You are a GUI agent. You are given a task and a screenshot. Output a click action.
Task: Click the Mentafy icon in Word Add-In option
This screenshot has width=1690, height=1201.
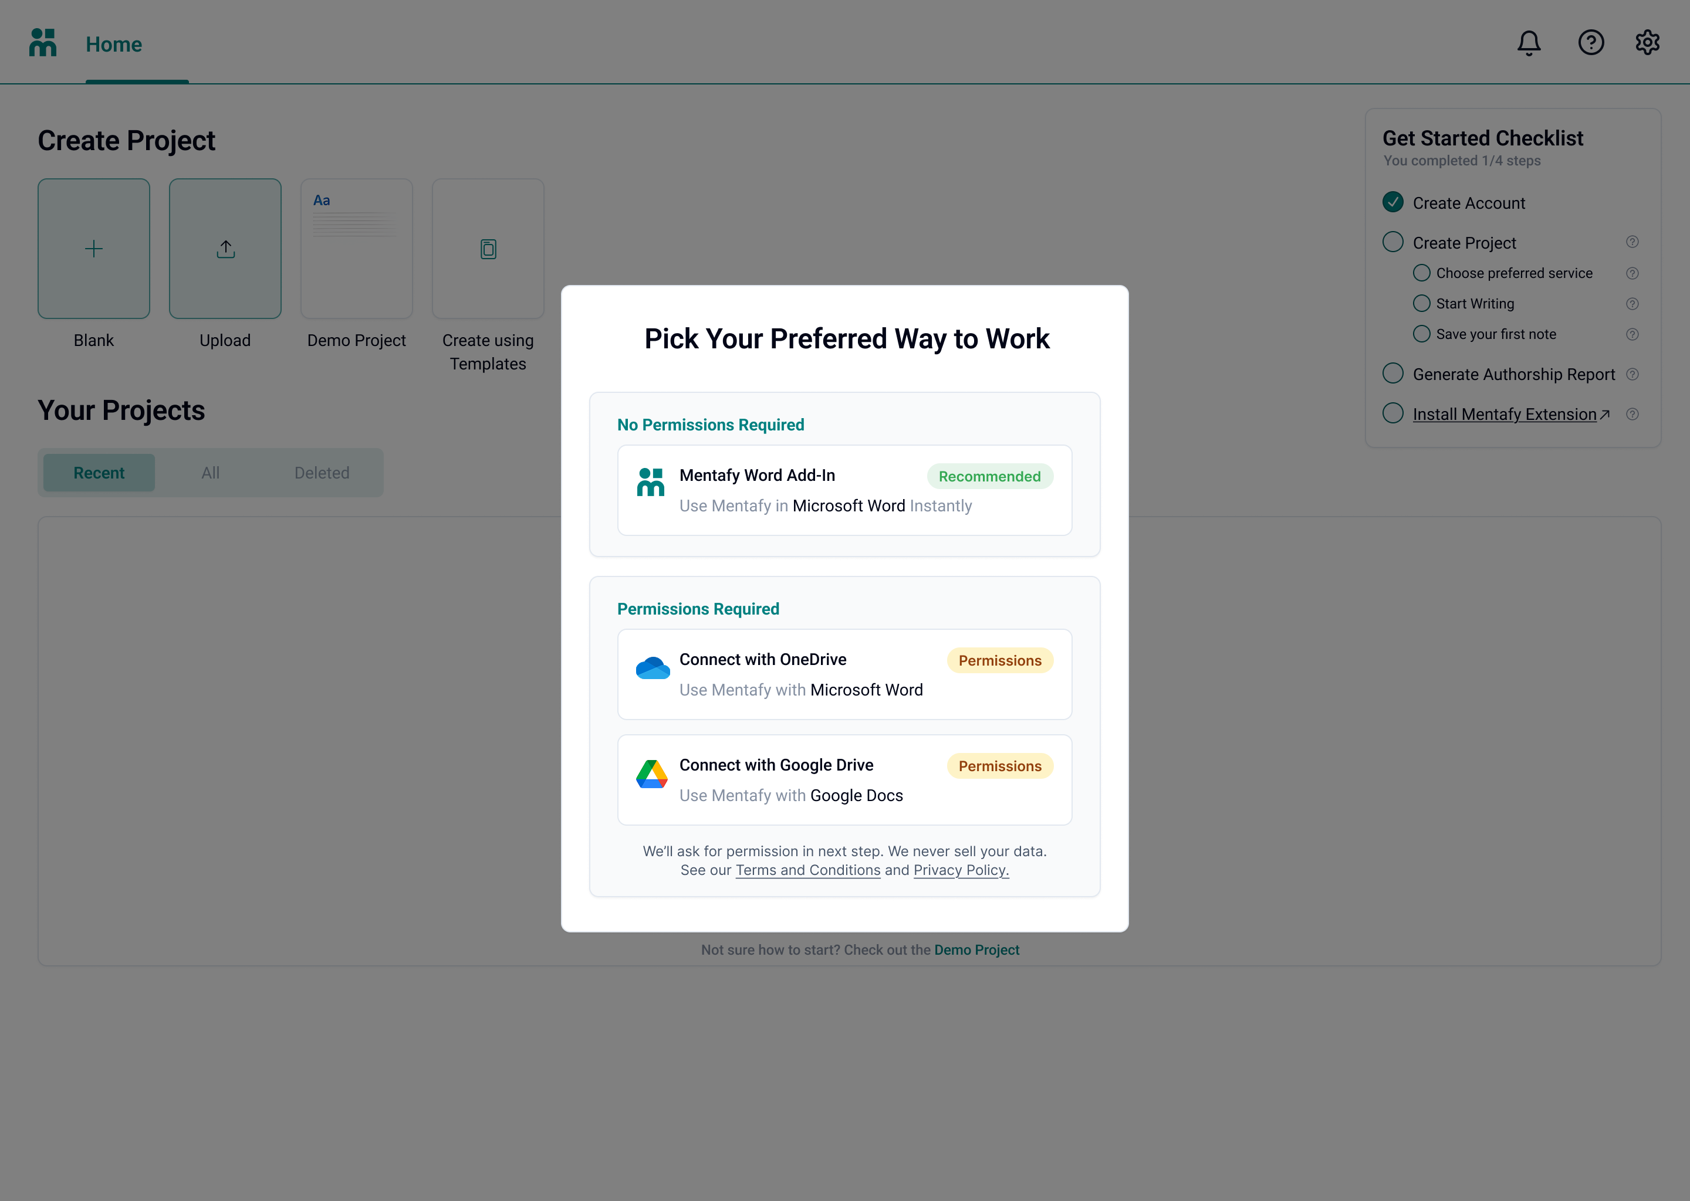pyautogui.click(x=650, y=482)
